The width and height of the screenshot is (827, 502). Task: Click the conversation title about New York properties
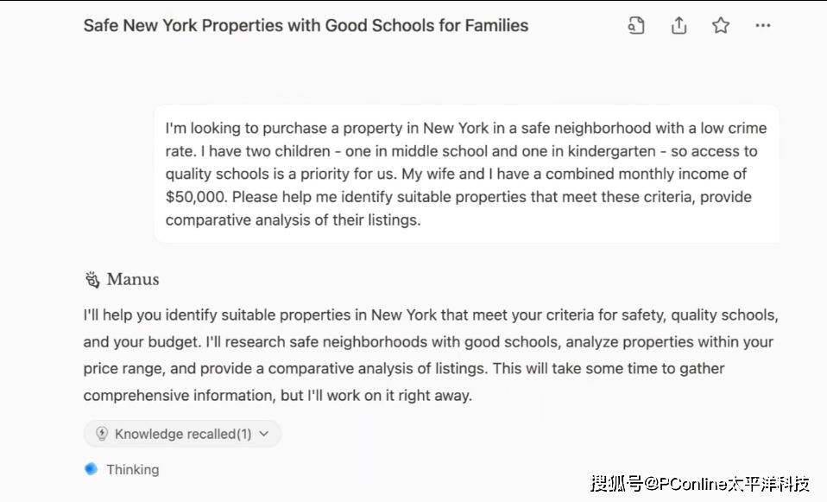pyautogui.click(x=306, y=26)
